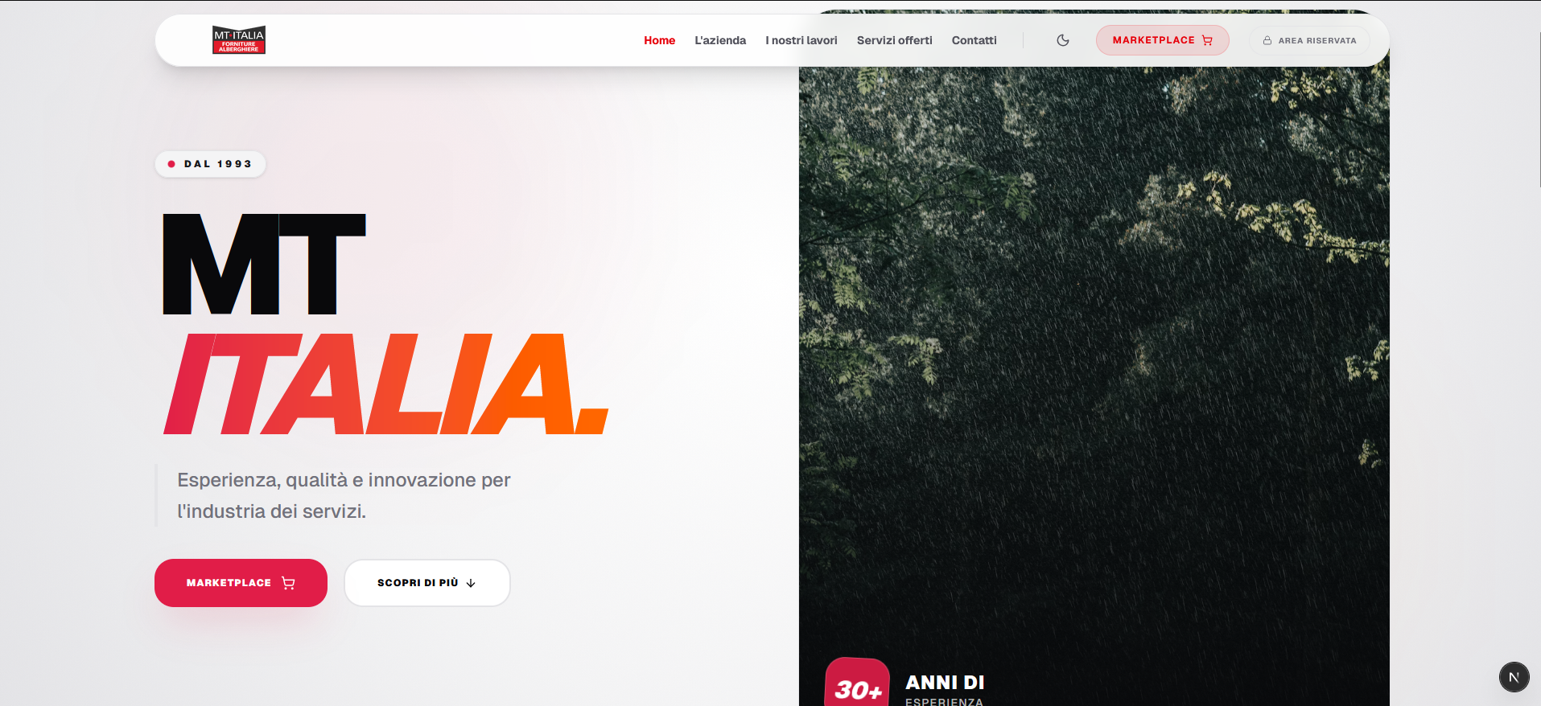This screenshot has width=1541, height=706.
Task: Navigate to Servizi offerti
Action: (x=894, y=40)
